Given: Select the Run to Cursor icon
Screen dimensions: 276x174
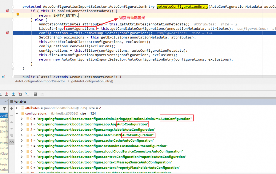Looking at the screenshot, I should 27,94.
